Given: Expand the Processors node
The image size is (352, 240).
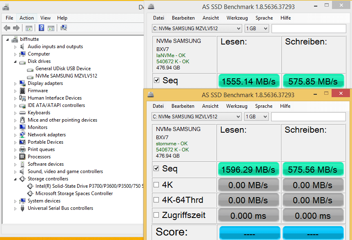Looking at the screenshot, I should [x=15, y=157].
